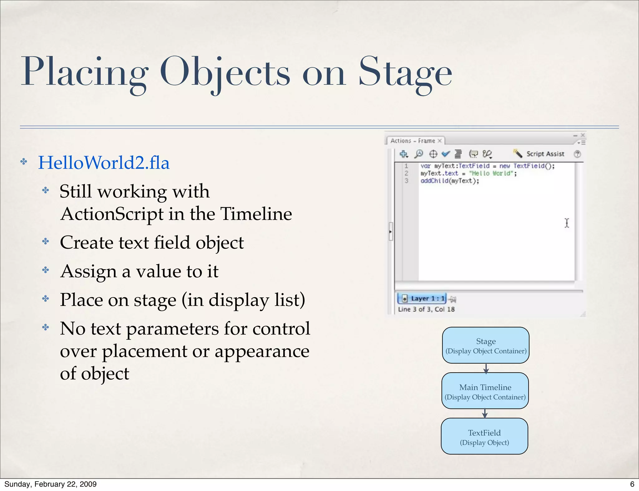
Task: Click the add new script item plus icon
Action: [404, 154]
